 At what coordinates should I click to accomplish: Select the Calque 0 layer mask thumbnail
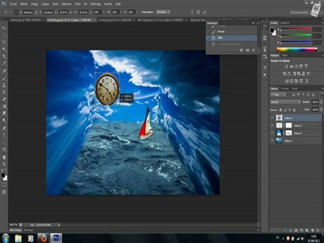[x=289, y=133]
